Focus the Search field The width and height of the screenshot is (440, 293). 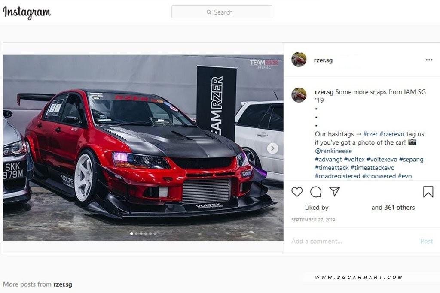click(x=222, y=12)
